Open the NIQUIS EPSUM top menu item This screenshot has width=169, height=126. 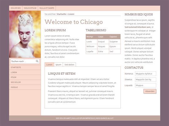point(30,8)
